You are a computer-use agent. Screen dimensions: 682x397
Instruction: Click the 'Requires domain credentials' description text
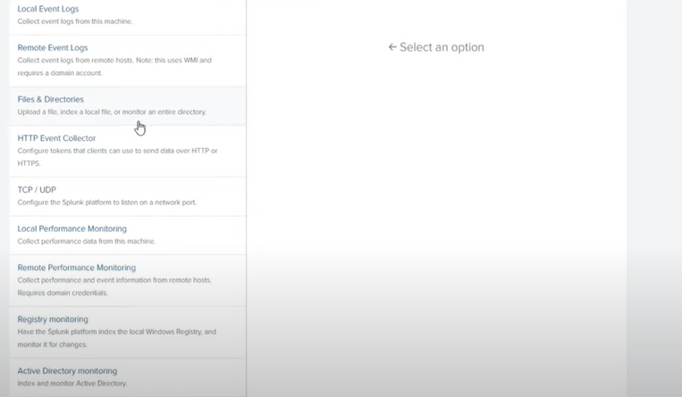tap(63, 293)
